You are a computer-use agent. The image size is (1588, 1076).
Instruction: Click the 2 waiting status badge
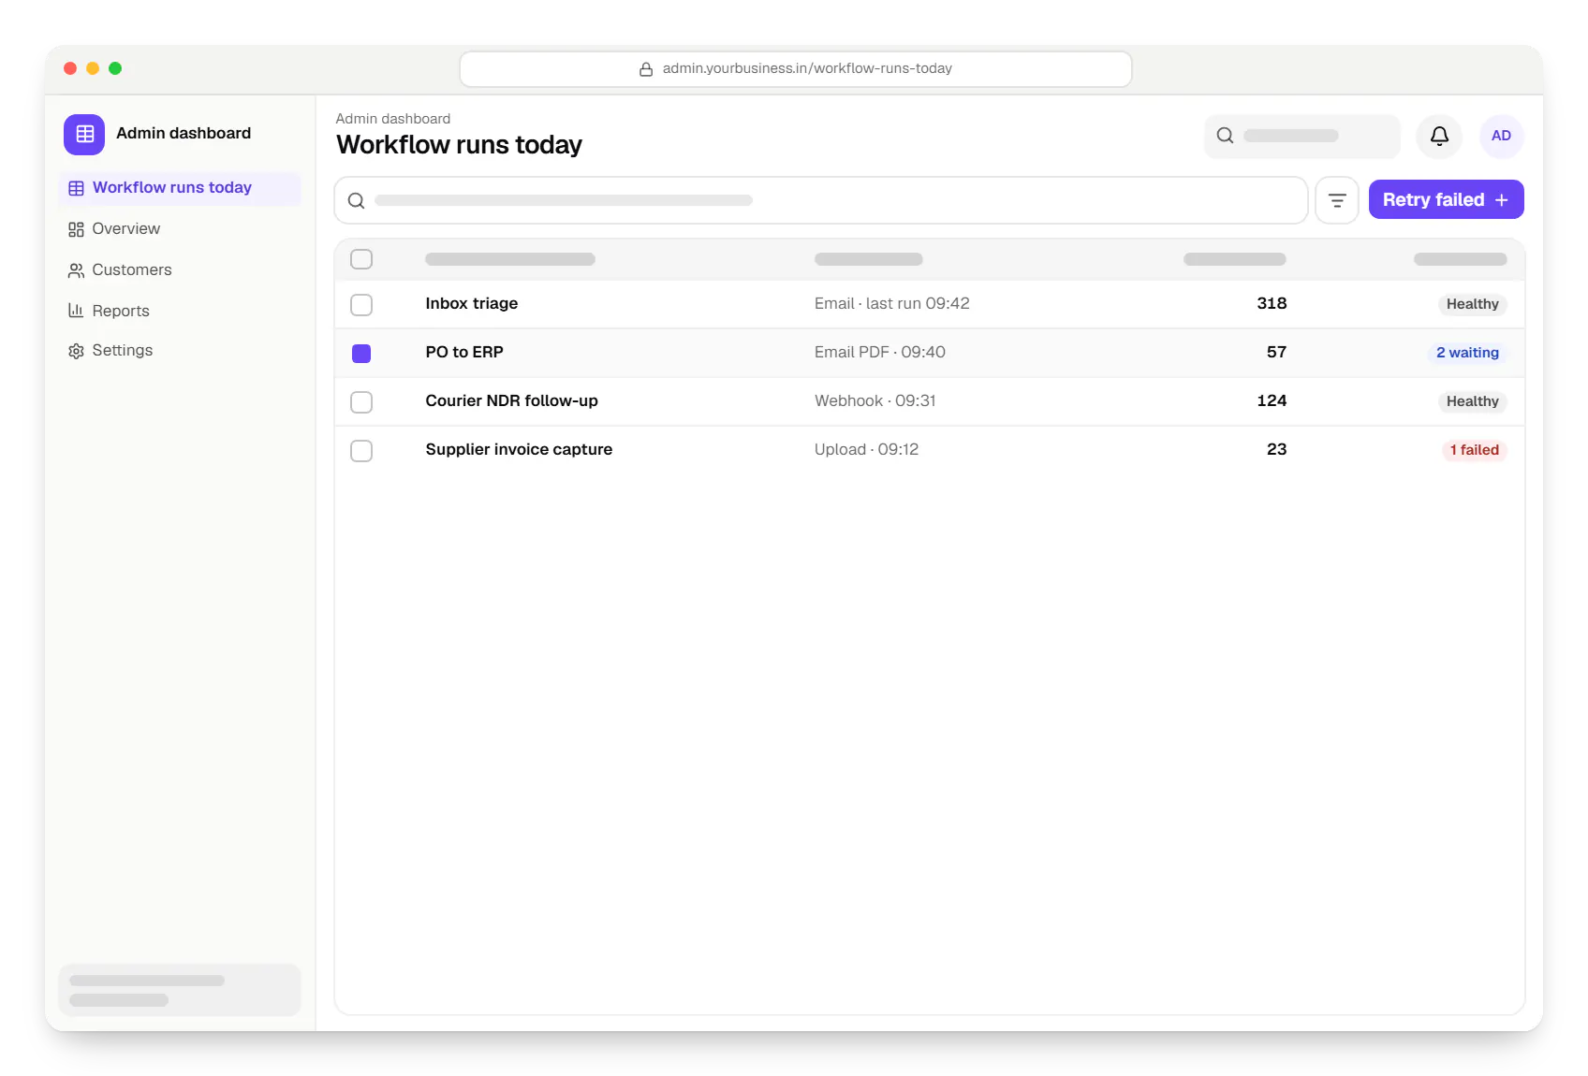[1467, 353]
